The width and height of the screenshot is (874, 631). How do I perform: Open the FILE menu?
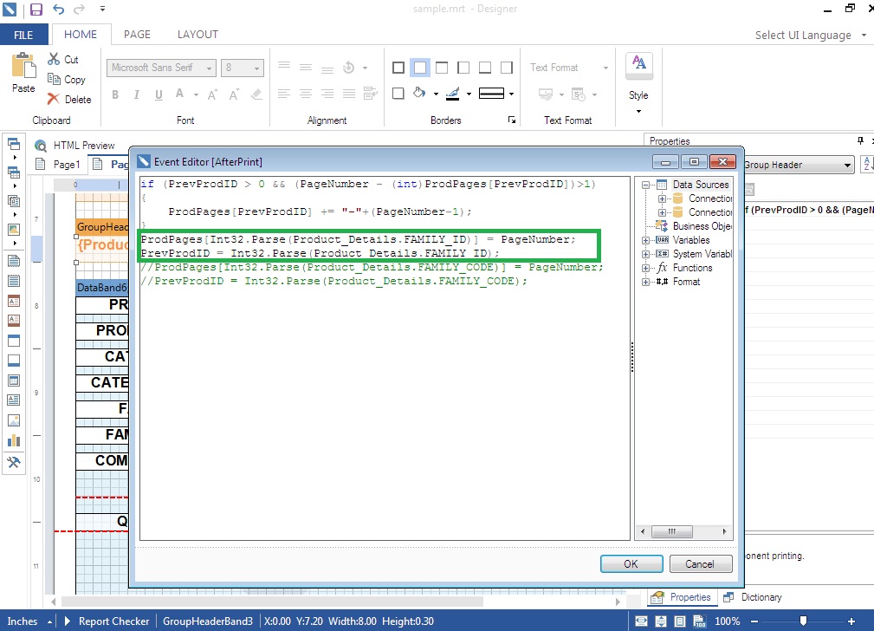[23, 35]
